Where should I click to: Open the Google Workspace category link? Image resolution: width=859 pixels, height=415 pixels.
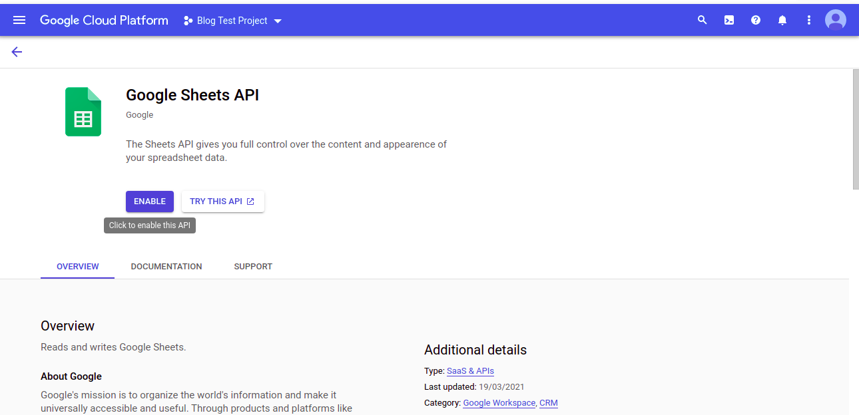[499, 403]
